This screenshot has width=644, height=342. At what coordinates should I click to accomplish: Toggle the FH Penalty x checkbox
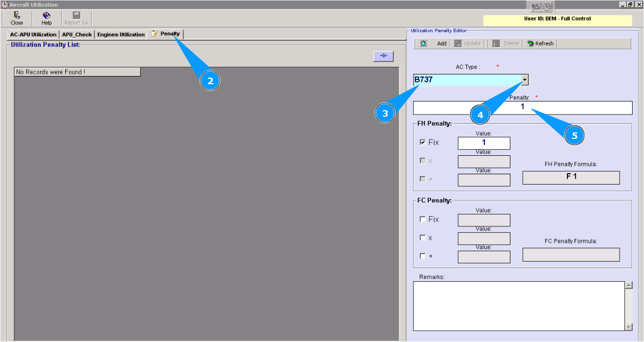pos(422,161)
